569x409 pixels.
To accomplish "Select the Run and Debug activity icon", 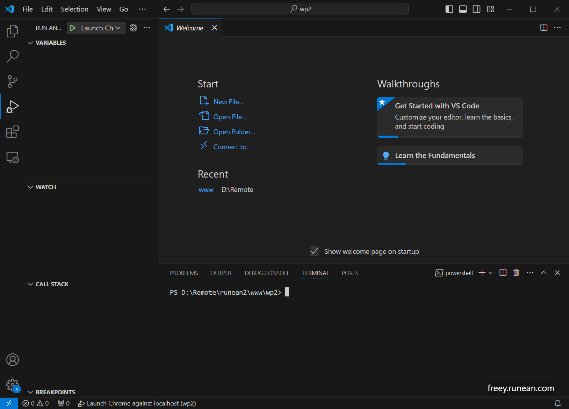I will coord(13,107).
